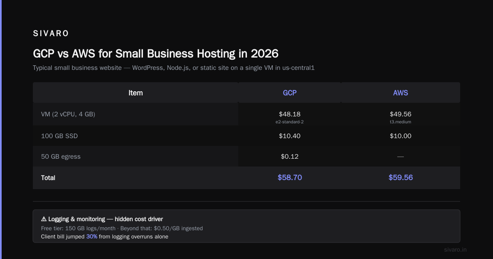Click the highlighted 30% figure
Screen dimensions: 493x259
coord(92,236)
